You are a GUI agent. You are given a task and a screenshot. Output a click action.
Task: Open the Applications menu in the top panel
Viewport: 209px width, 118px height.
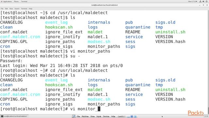(x=6, y=1)
